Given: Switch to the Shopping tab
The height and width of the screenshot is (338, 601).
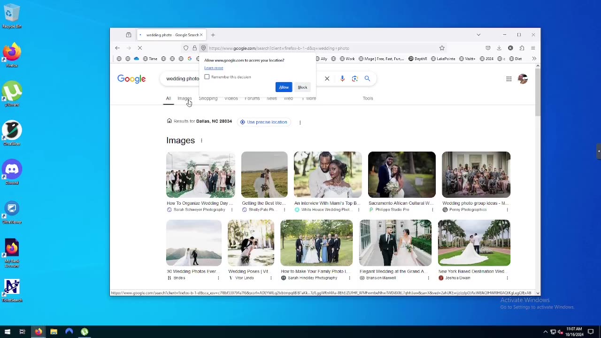Looking at the screenshot, I should coord(208,99).
